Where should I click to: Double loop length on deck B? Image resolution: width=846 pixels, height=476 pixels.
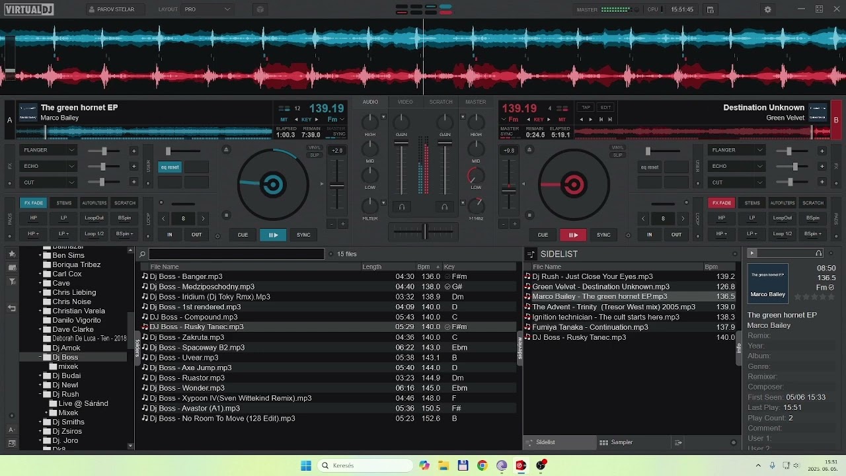click(x=683, y=218)
